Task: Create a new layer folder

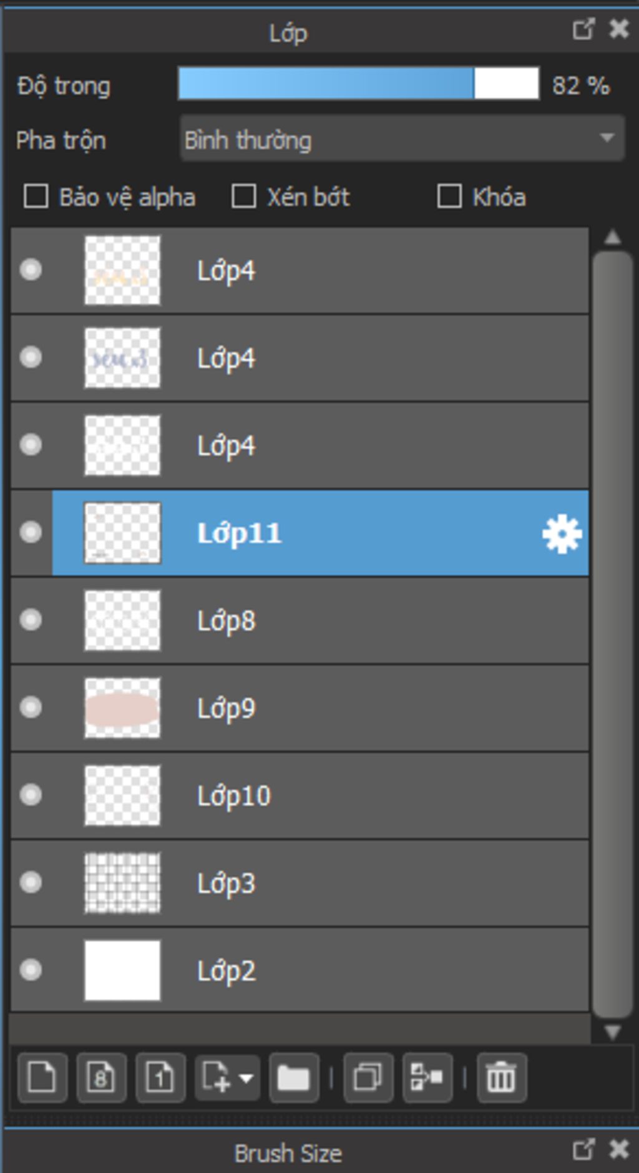Action: [x=294, y=1077]
